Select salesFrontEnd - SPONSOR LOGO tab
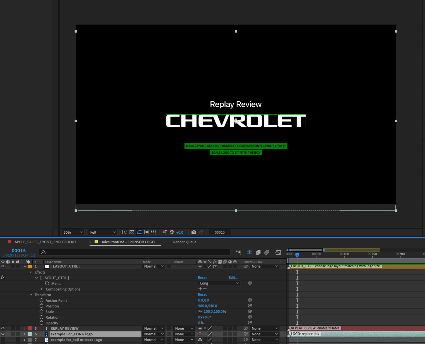Image resolution: width=425 pixels, height=344 pixels. point(128,242)
